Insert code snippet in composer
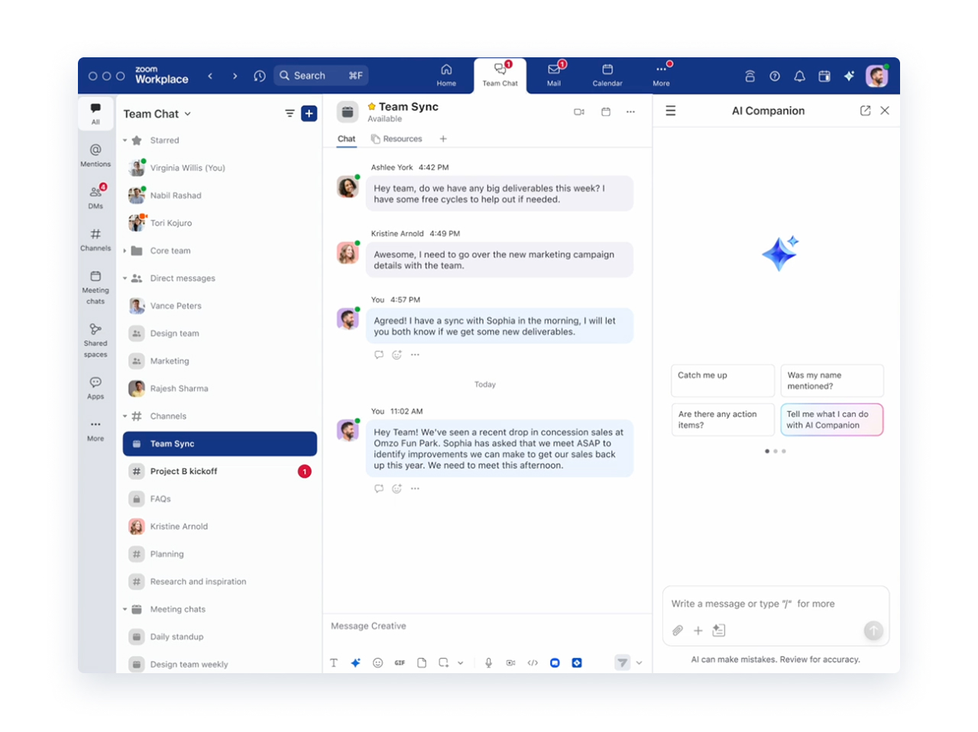Screen dimensions: 978x732 533,662
